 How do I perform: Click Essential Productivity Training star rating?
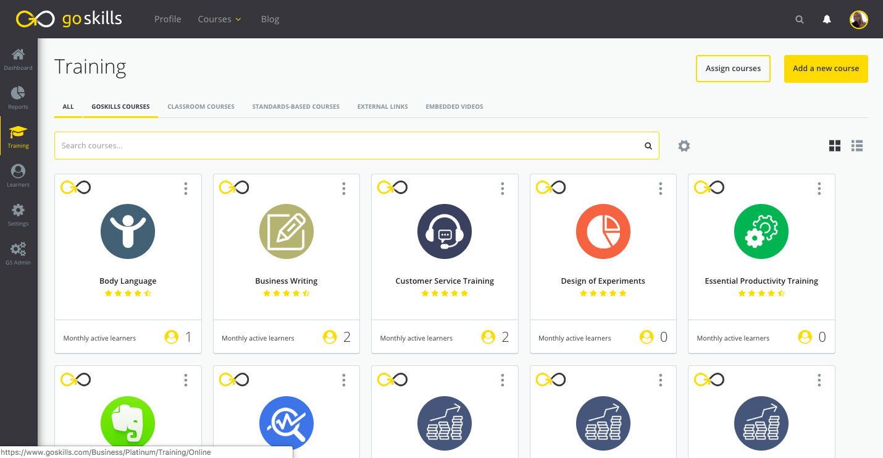[x=761, y=294]
